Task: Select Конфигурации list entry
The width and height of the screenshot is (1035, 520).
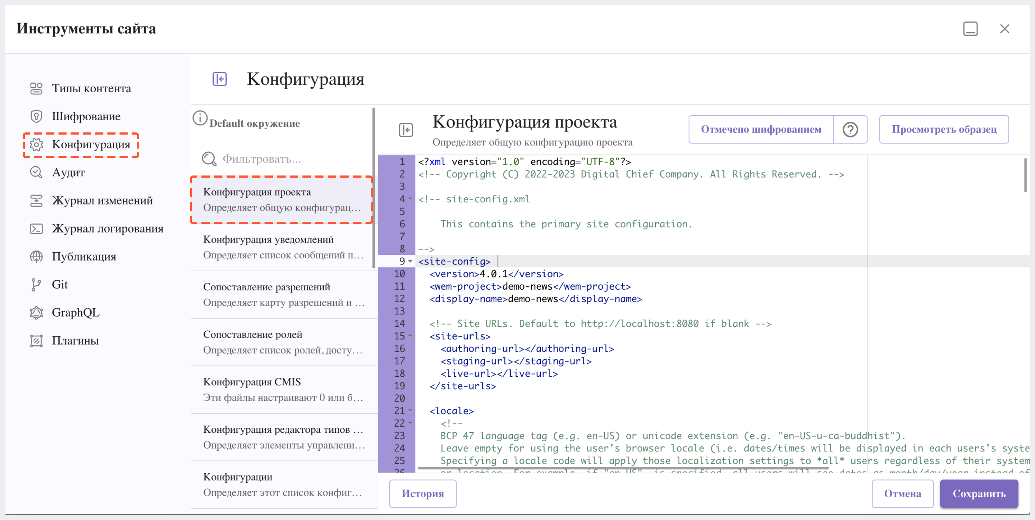Action: click(284, 485)
